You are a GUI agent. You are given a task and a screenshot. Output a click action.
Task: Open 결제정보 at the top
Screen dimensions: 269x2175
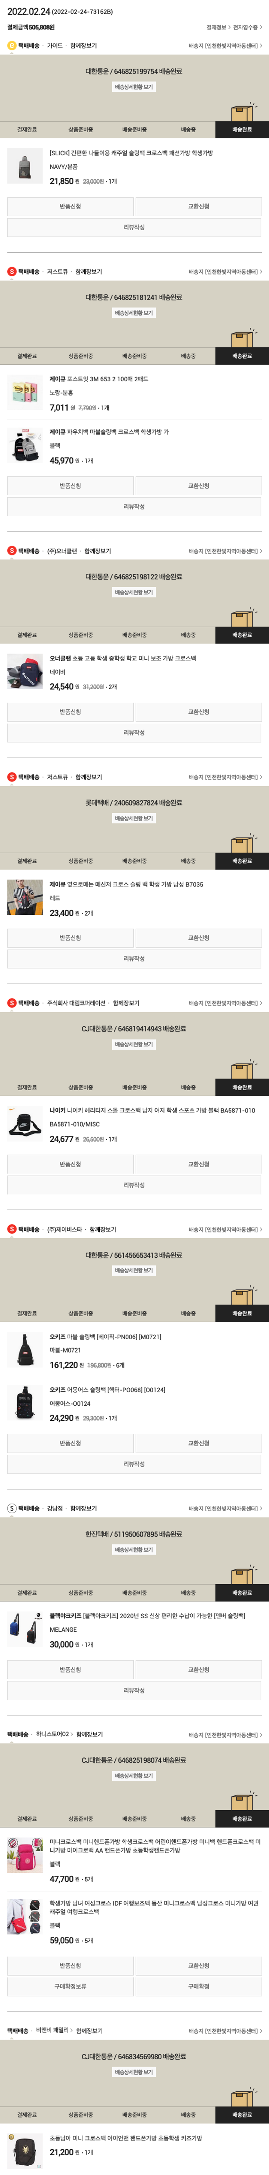[218, 27]
